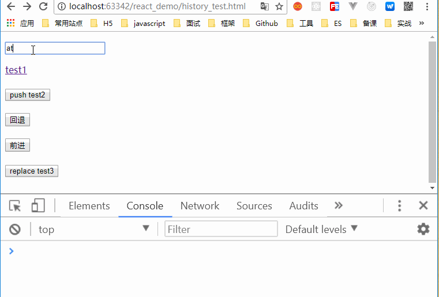Click the translate page icon
This screenshot has height=297, width=439.
264,7
